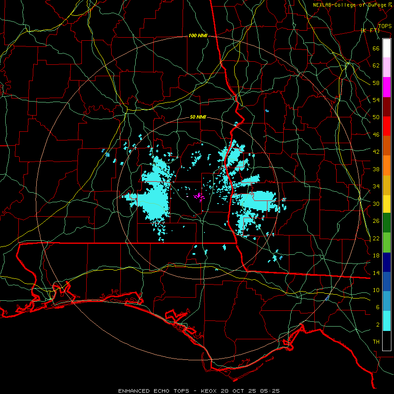Click the 62 legend value
This screenshot has height=394, width=394.
coord(376,66)
